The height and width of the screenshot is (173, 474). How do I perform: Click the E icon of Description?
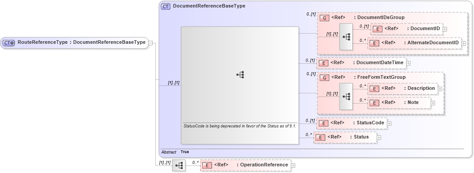pos(374,88)
